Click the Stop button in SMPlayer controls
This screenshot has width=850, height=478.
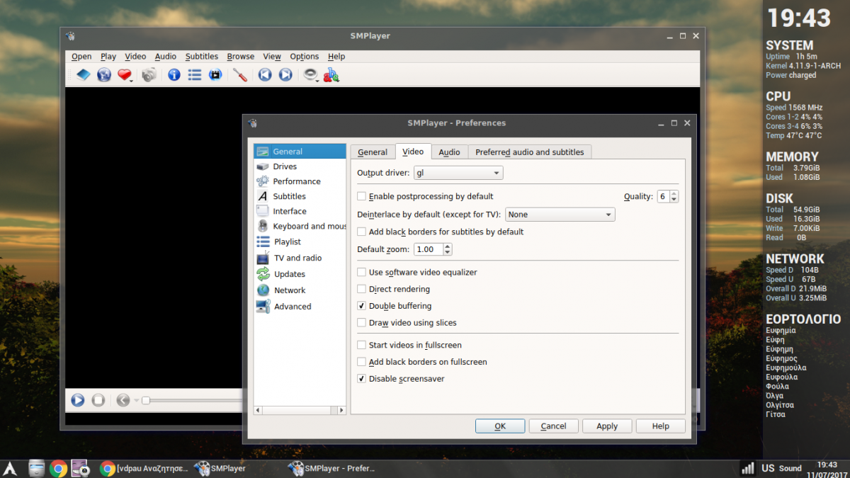pos(98,400)
